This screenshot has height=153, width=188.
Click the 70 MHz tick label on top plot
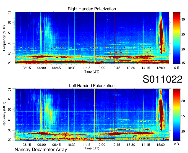[x=10, y=13]
